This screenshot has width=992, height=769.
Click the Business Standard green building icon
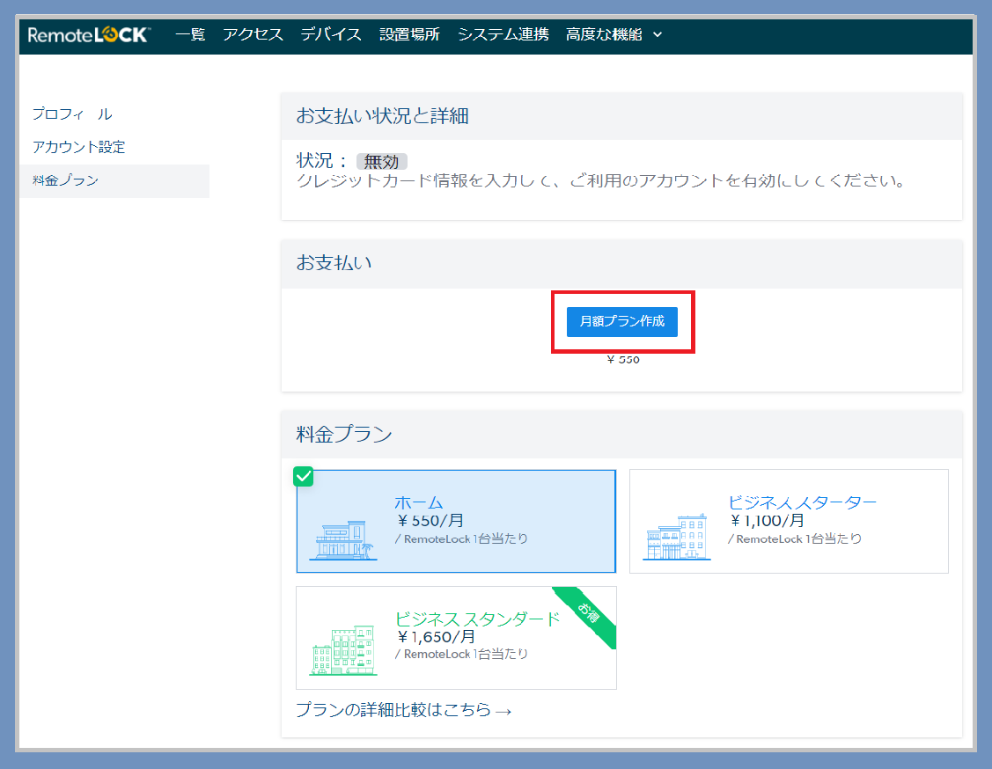343,651
